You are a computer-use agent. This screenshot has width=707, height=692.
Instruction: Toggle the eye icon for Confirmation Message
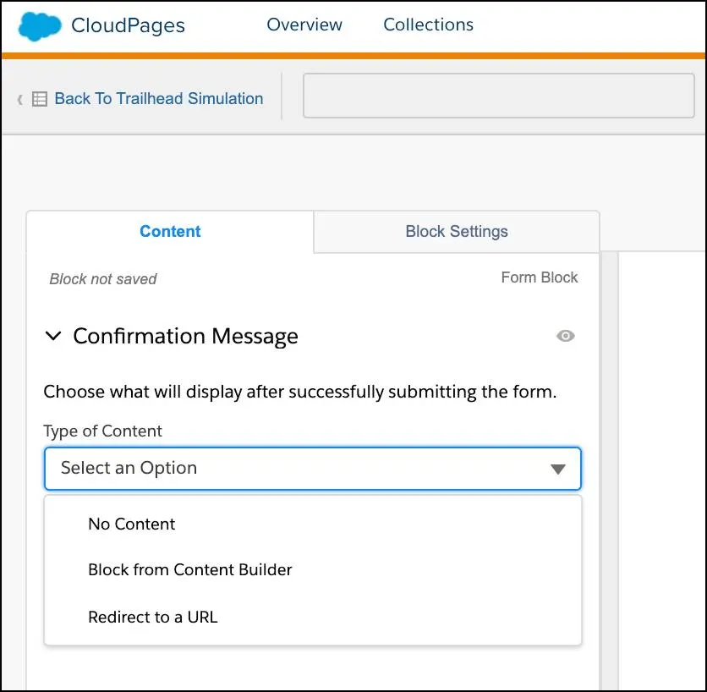coord(566,336)
